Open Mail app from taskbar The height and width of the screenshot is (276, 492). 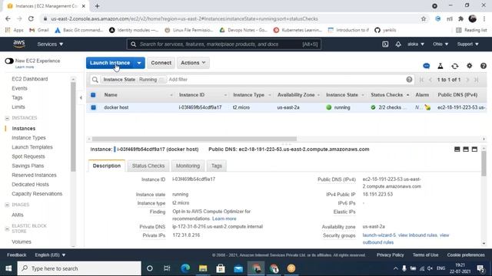[x=238, y=268]
